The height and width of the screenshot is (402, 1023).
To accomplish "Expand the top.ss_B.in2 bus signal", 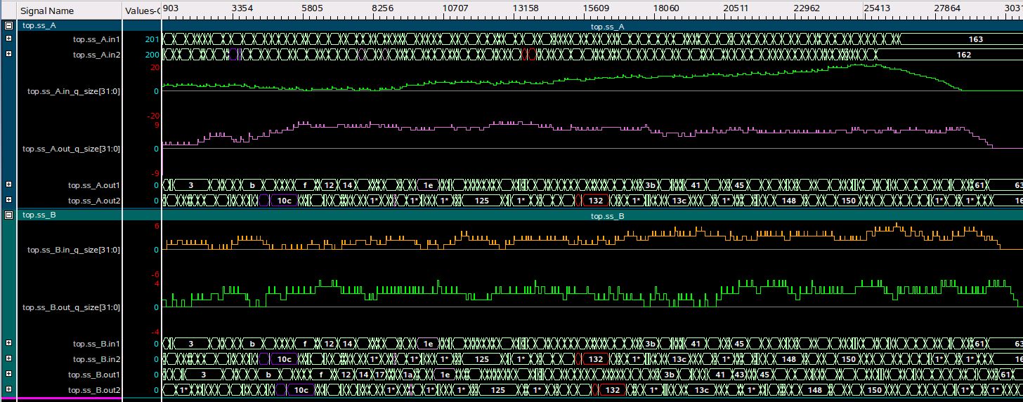I will [8, 359].
